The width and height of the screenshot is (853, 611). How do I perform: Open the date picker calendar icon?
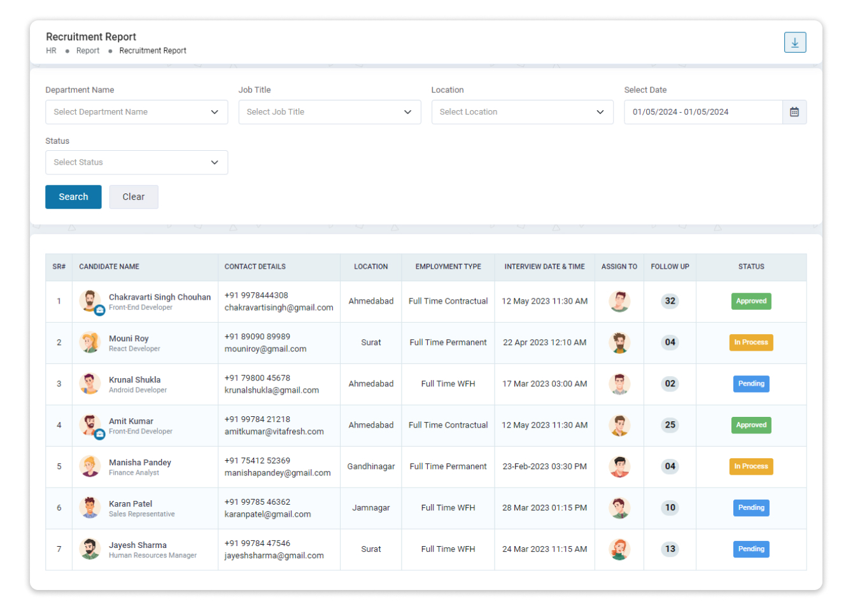[794, 112]
